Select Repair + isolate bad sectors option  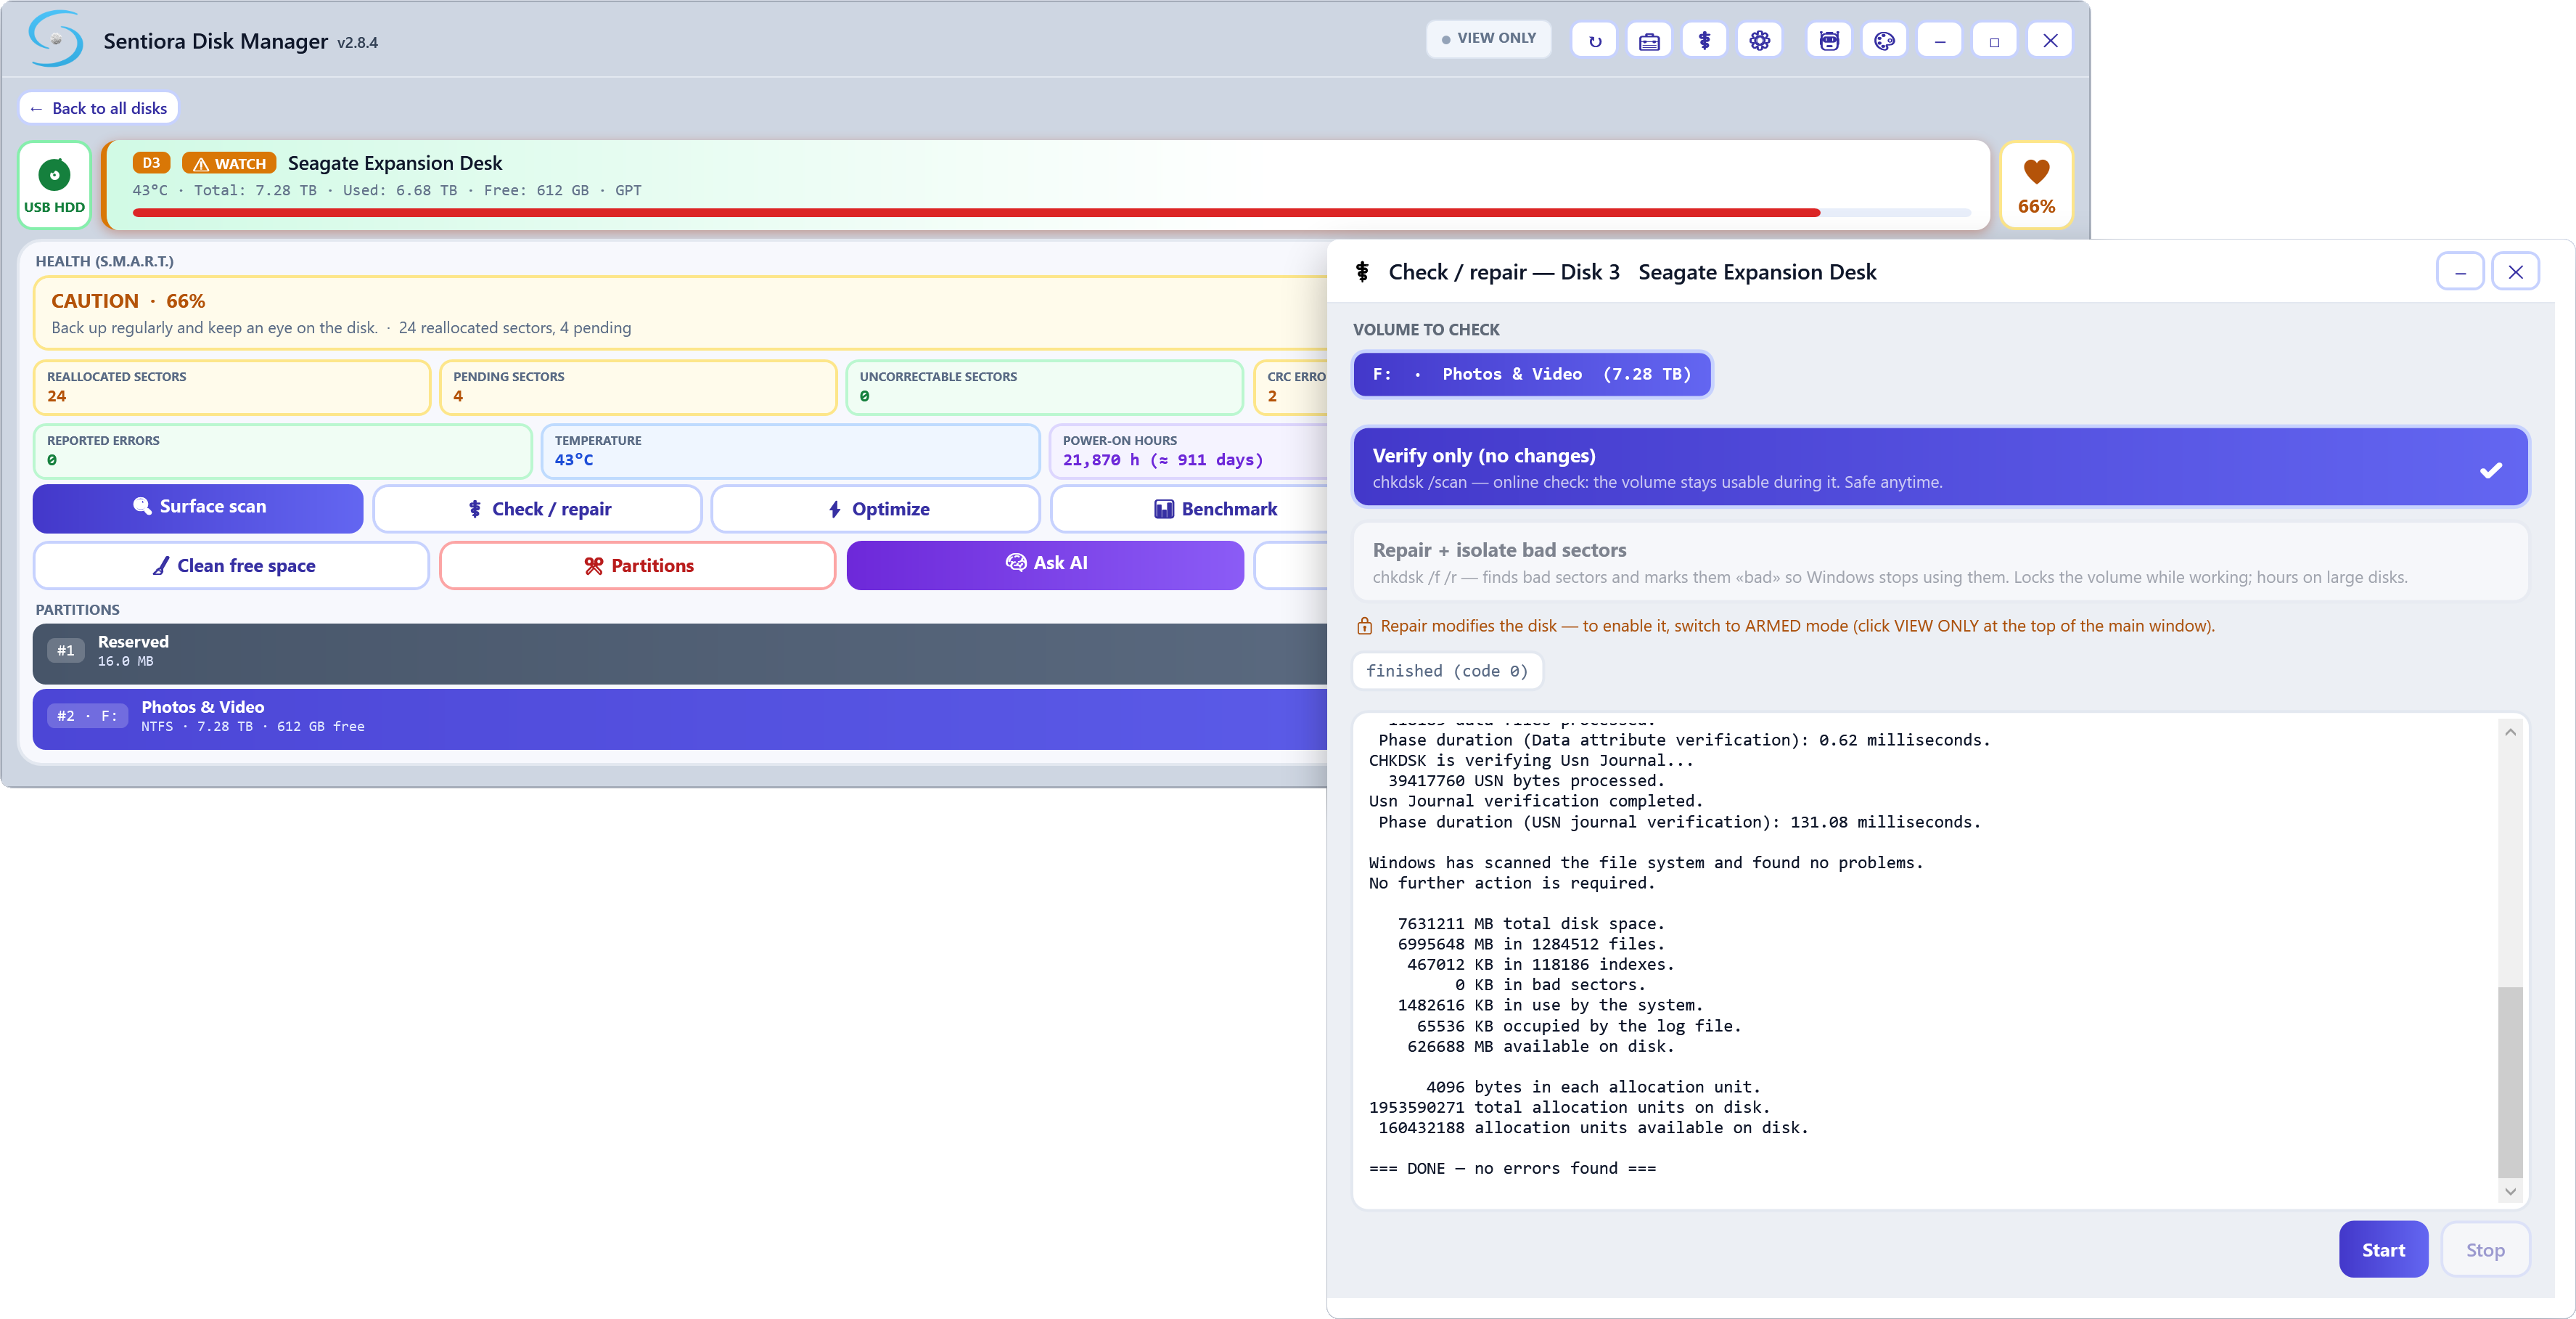coord(1940,563)
